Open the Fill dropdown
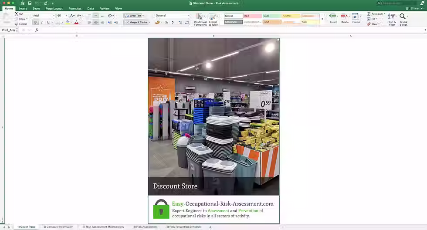Image resolution: width=427 pixels, height=230 pixels. (372, 19)
